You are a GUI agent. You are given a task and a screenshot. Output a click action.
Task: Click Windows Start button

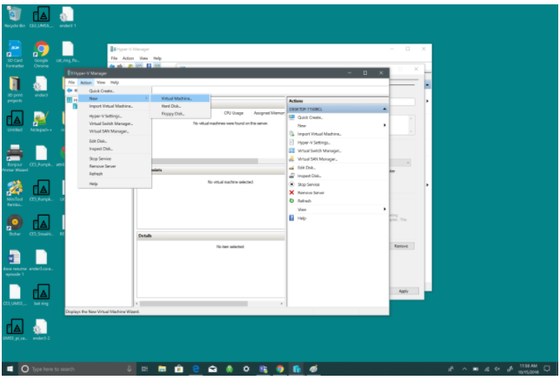pos(10,369)
